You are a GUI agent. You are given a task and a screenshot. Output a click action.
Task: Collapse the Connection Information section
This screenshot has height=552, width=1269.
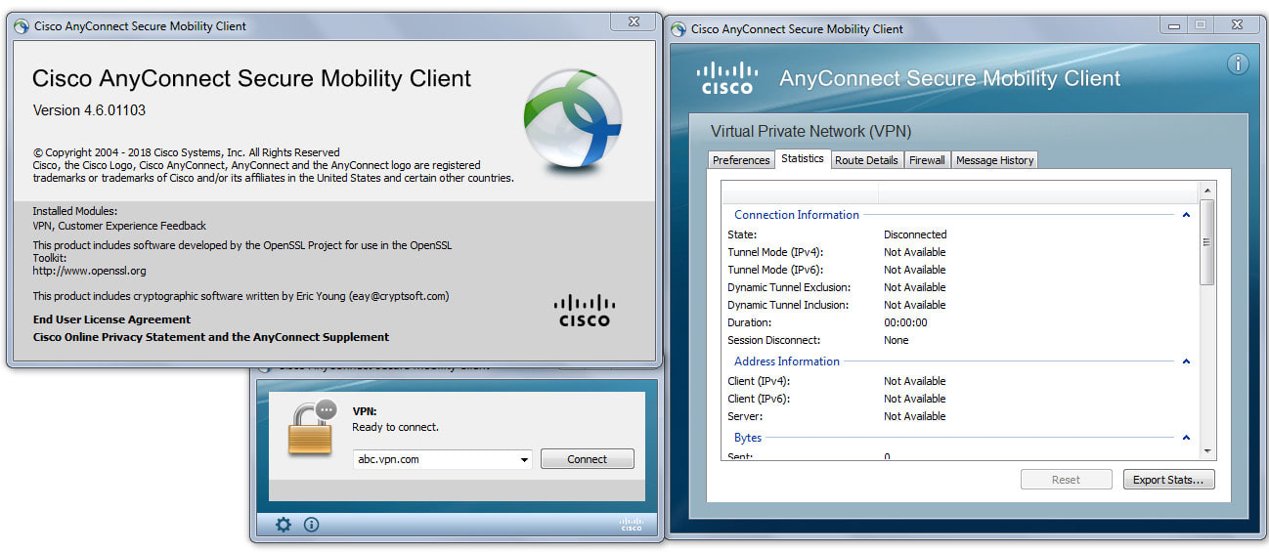coord(1187,215)
